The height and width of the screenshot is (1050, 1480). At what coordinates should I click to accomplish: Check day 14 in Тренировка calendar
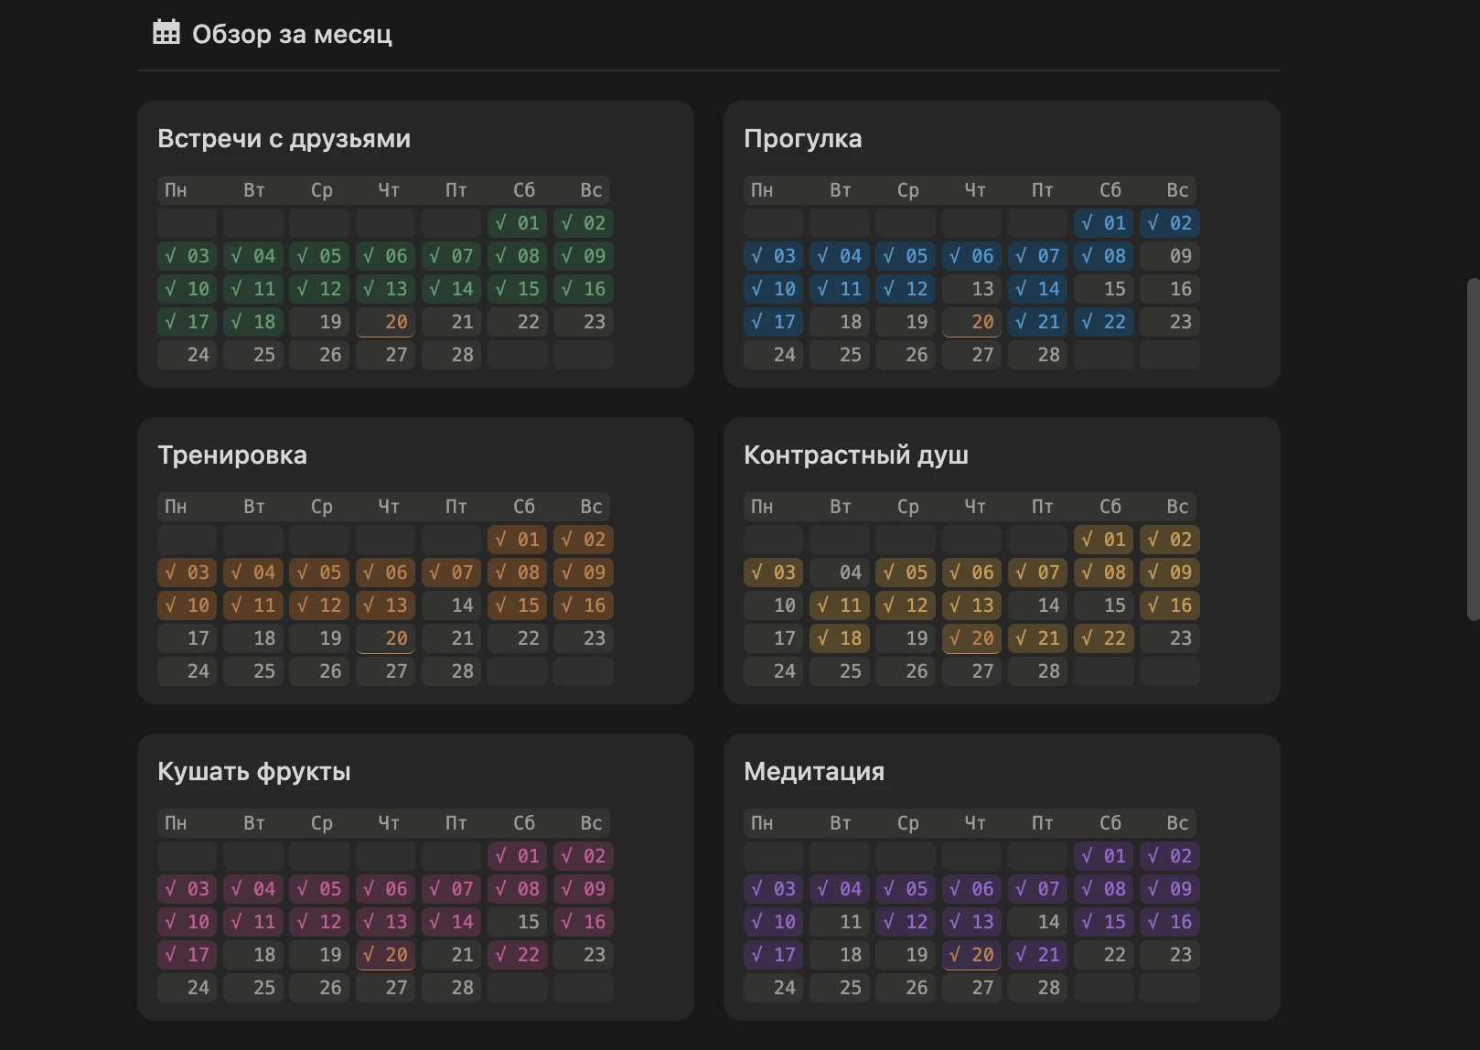(452, 605)
